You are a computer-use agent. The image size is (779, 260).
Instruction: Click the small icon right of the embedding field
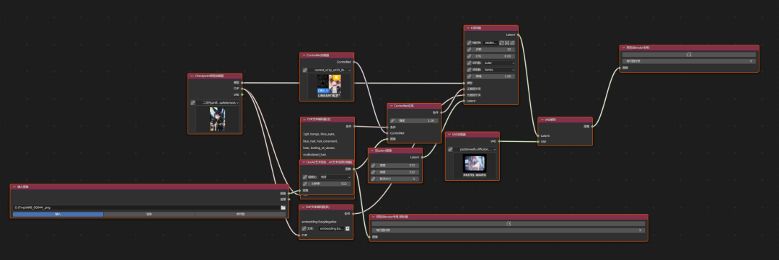(348, 228)
